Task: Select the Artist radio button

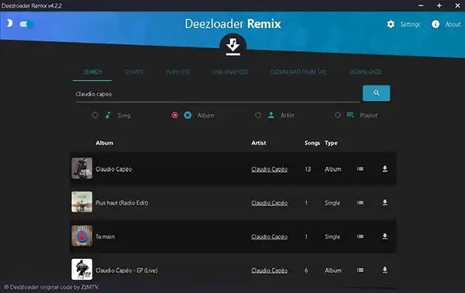Action: 258,115
